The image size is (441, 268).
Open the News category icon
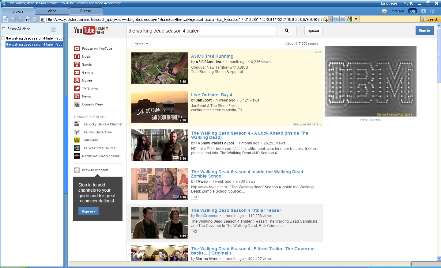pyautogui.click(x=77, y=96)
